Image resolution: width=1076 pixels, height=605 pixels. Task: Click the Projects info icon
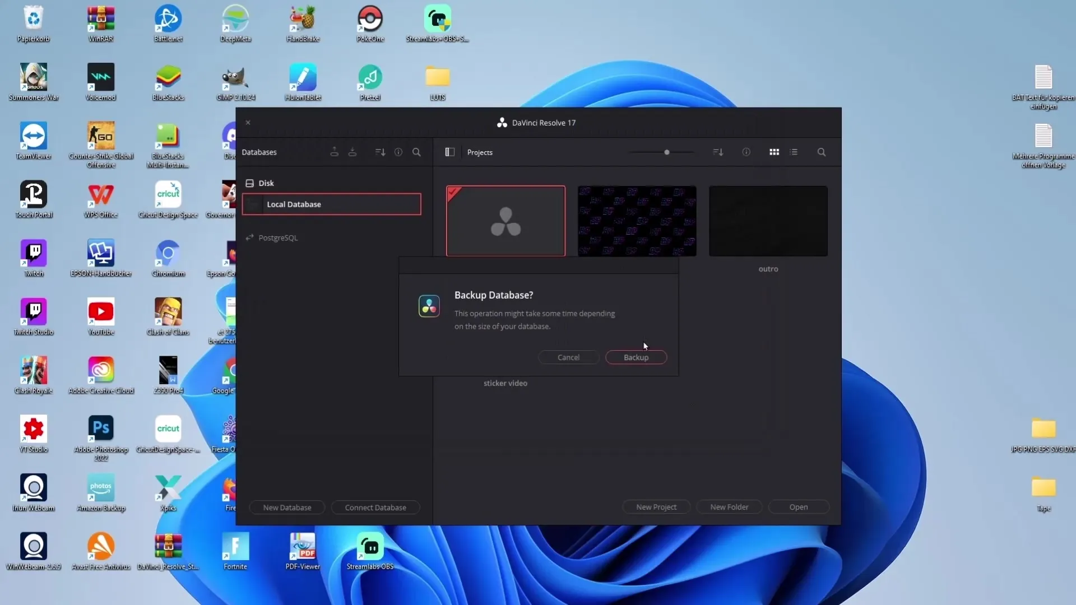pyautogui.click(x=746, y=152)
